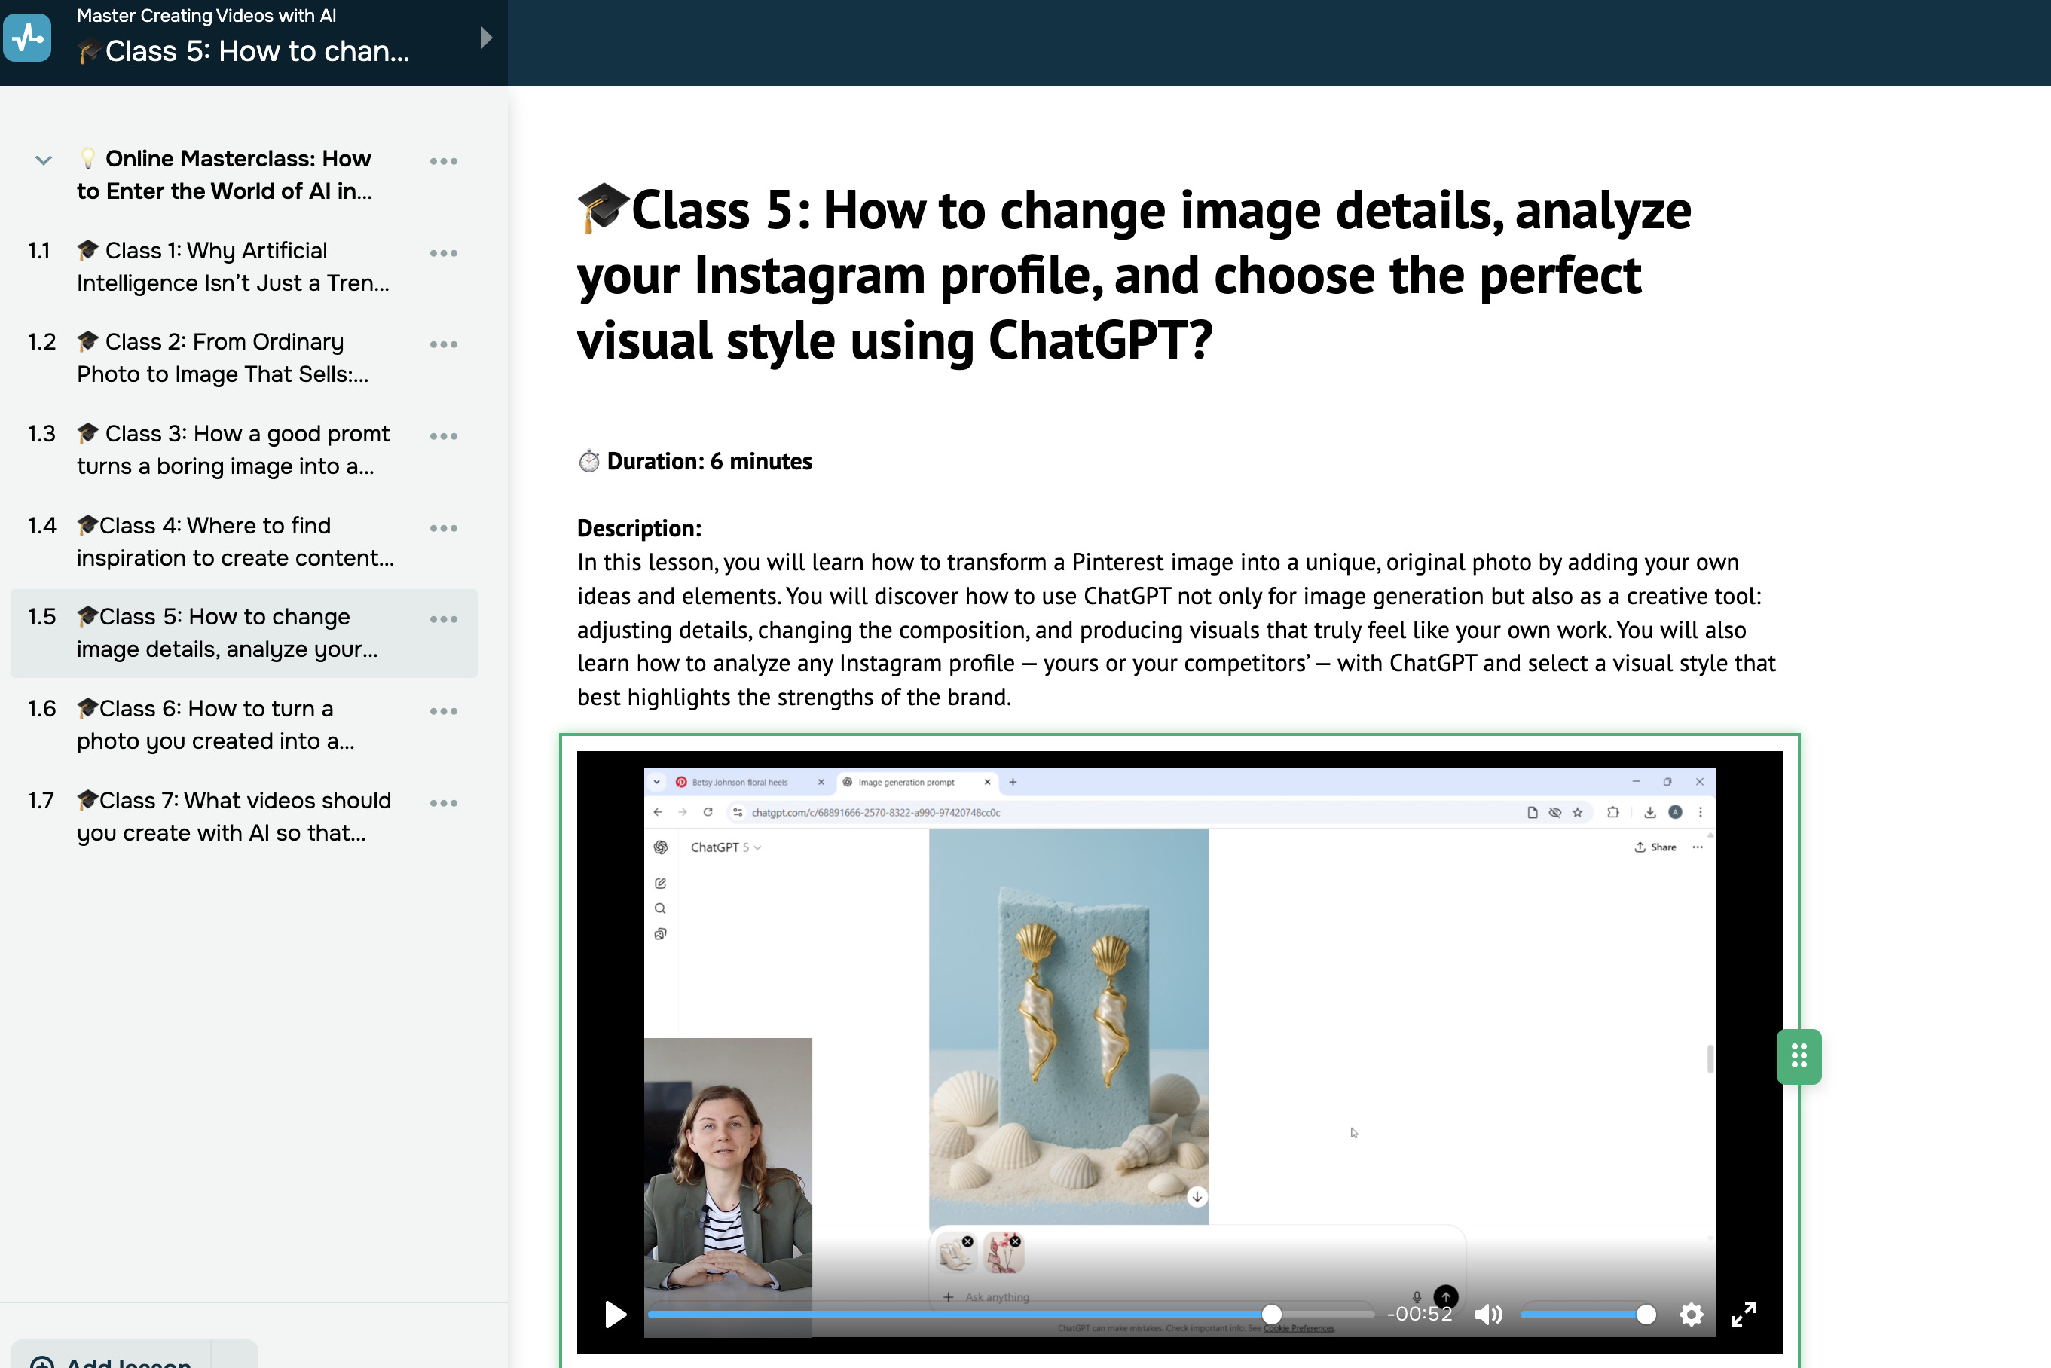Click search icon in video's ChatGPT sidebar
The height and width of the screenshot is (1368, 2051).
pos(660,908)
